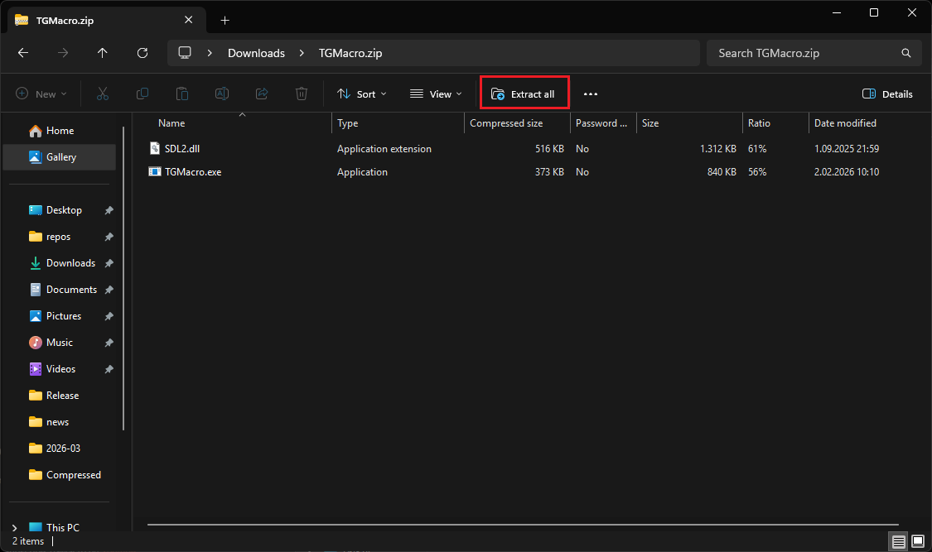Open the Sort dropdown
The width and height of the screenshot is (932, 552).
coord(362,94)
